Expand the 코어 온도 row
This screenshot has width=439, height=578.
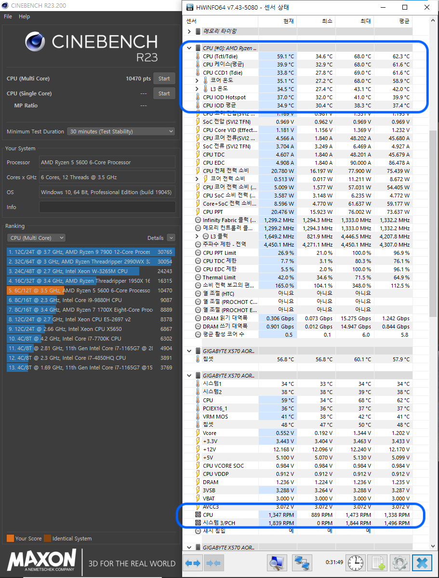(197, 81)
